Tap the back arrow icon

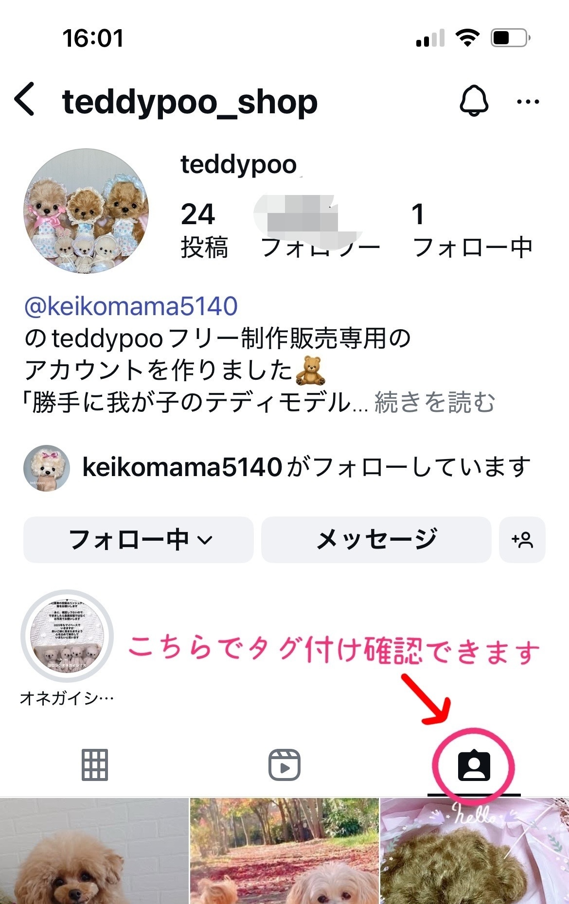(25, 99)
